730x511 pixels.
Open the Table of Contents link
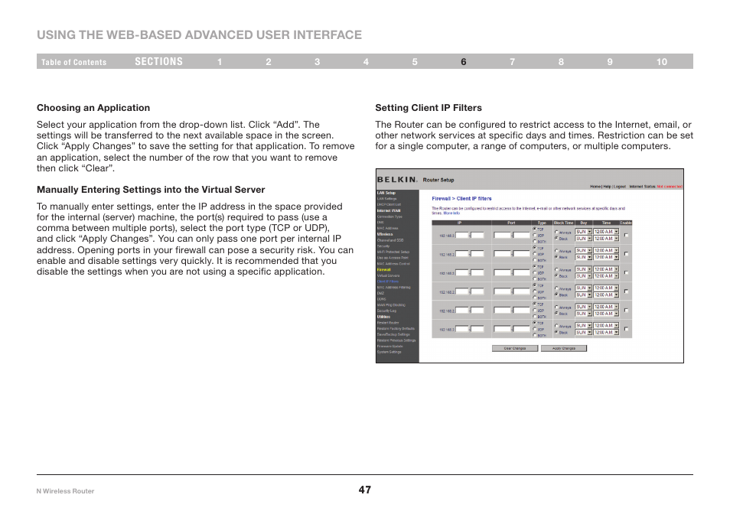point(73,62)
